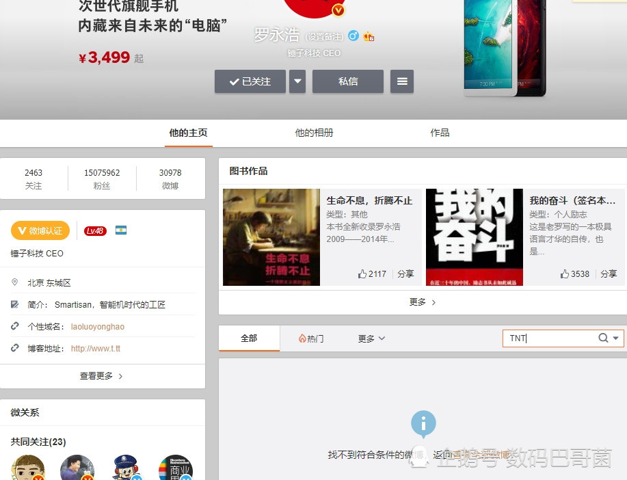The width and height of the screenshot is (627, 480).
Task: Click the link icon beside 博客地址
Action: (x=15, y=348)
